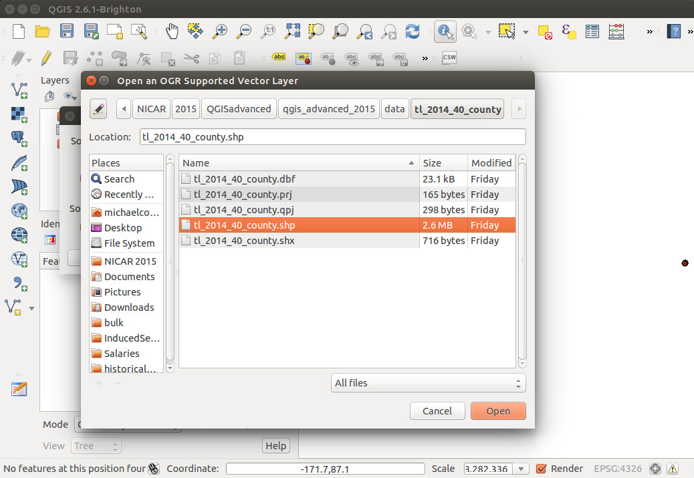Add a SpatiaLite layer
The width and height of the screenshot is (694, 478).
pyautogui.click(x=19, y=162)
